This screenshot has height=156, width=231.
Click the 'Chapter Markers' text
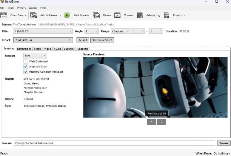(x=34, y=92)
